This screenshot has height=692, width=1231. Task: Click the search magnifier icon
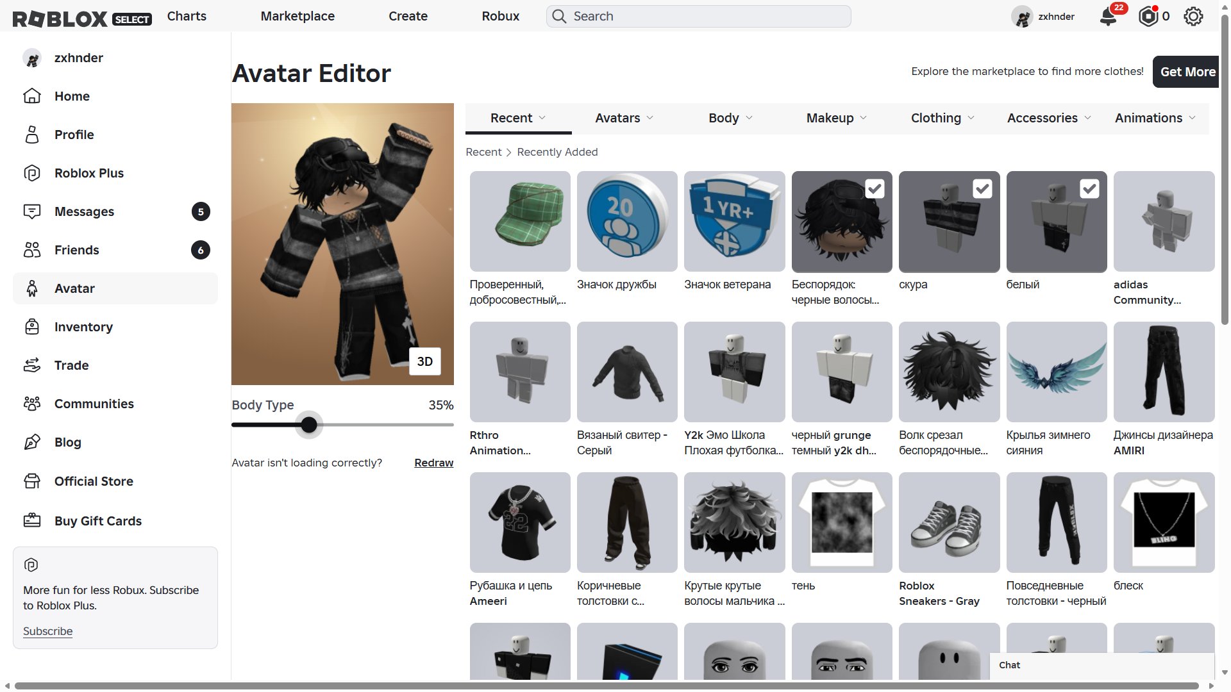[x=559, y=17]
